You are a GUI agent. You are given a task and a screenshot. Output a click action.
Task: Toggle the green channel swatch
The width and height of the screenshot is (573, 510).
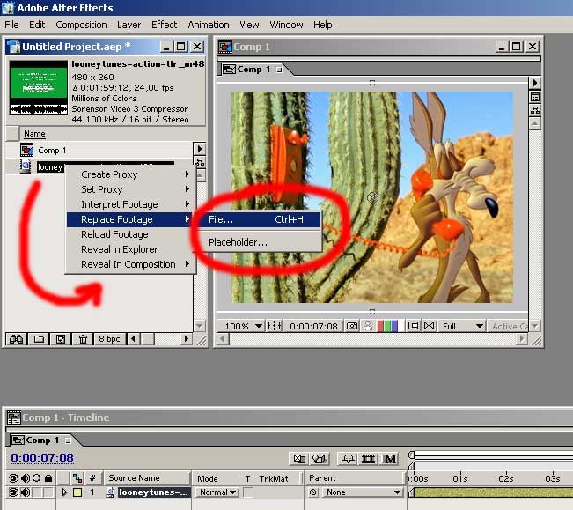387,326
